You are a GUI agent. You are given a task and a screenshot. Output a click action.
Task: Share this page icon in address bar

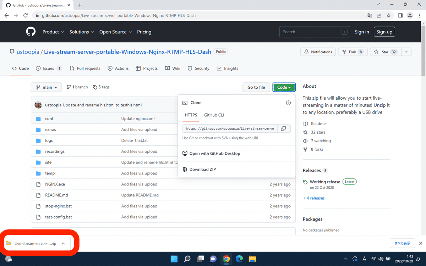379,16
